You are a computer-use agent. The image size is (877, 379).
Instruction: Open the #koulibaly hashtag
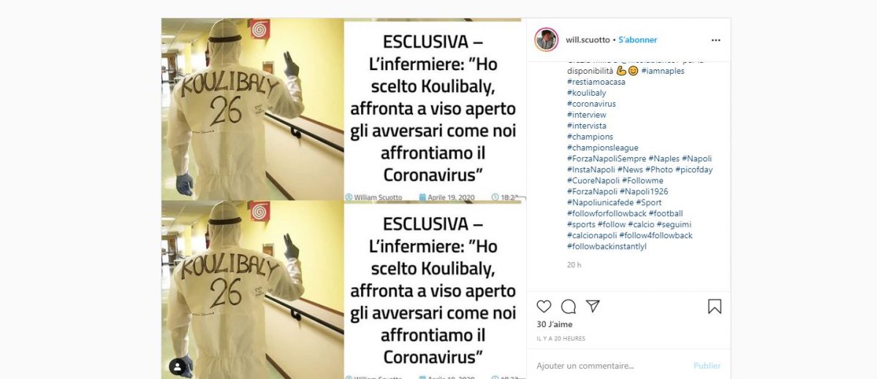pyautogui.click(x=586, y=93)
